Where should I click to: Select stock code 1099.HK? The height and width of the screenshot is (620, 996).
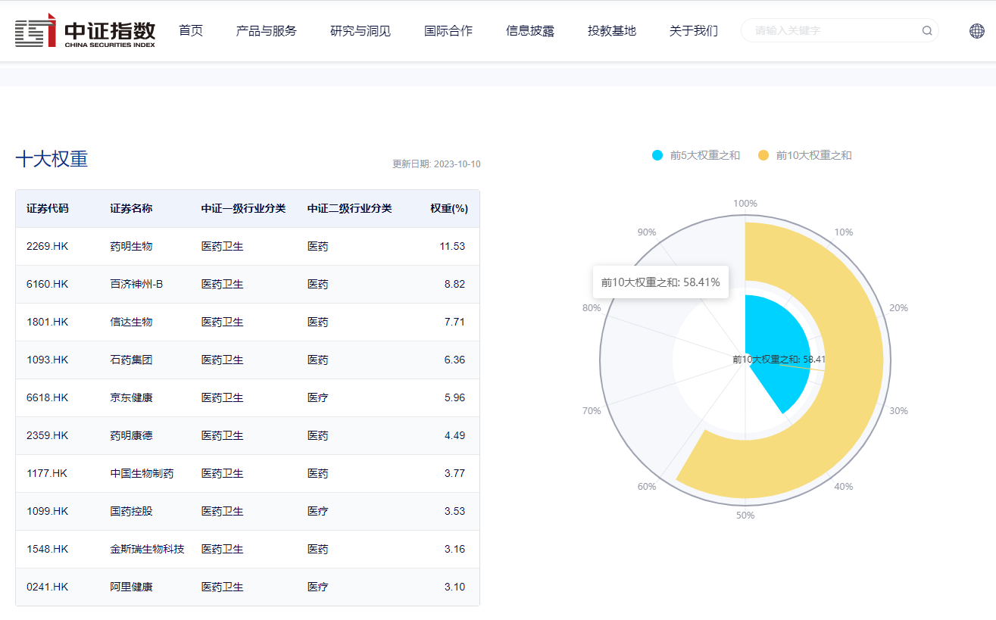point(47,511)
